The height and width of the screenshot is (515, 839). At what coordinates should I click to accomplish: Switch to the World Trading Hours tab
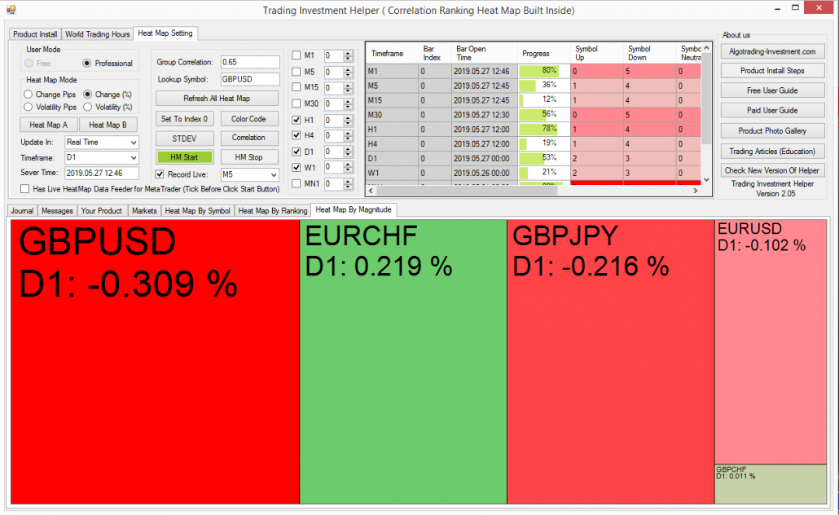[97, 34]
